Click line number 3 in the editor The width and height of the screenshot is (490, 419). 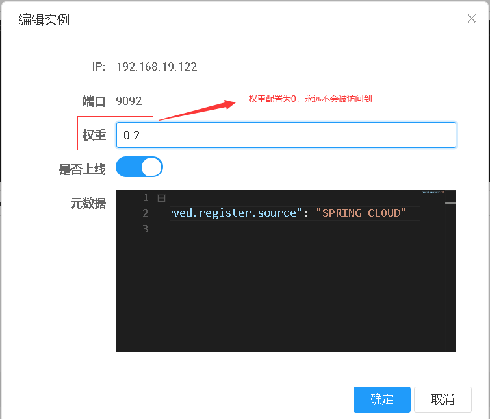point(146,229)
